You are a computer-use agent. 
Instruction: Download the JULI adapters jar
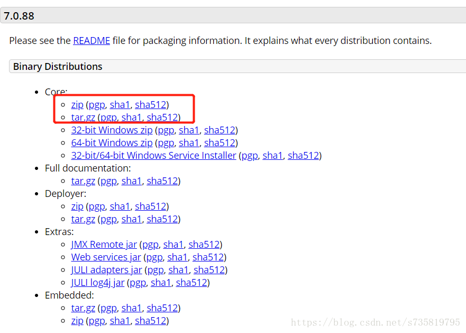pyautogui.click(x=107, y=270)
